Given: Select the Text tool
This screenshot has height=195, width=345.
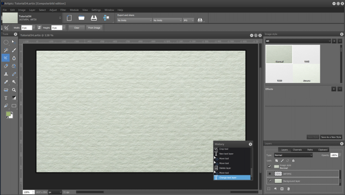Looking at the screenshot, I should click(6, 98).
